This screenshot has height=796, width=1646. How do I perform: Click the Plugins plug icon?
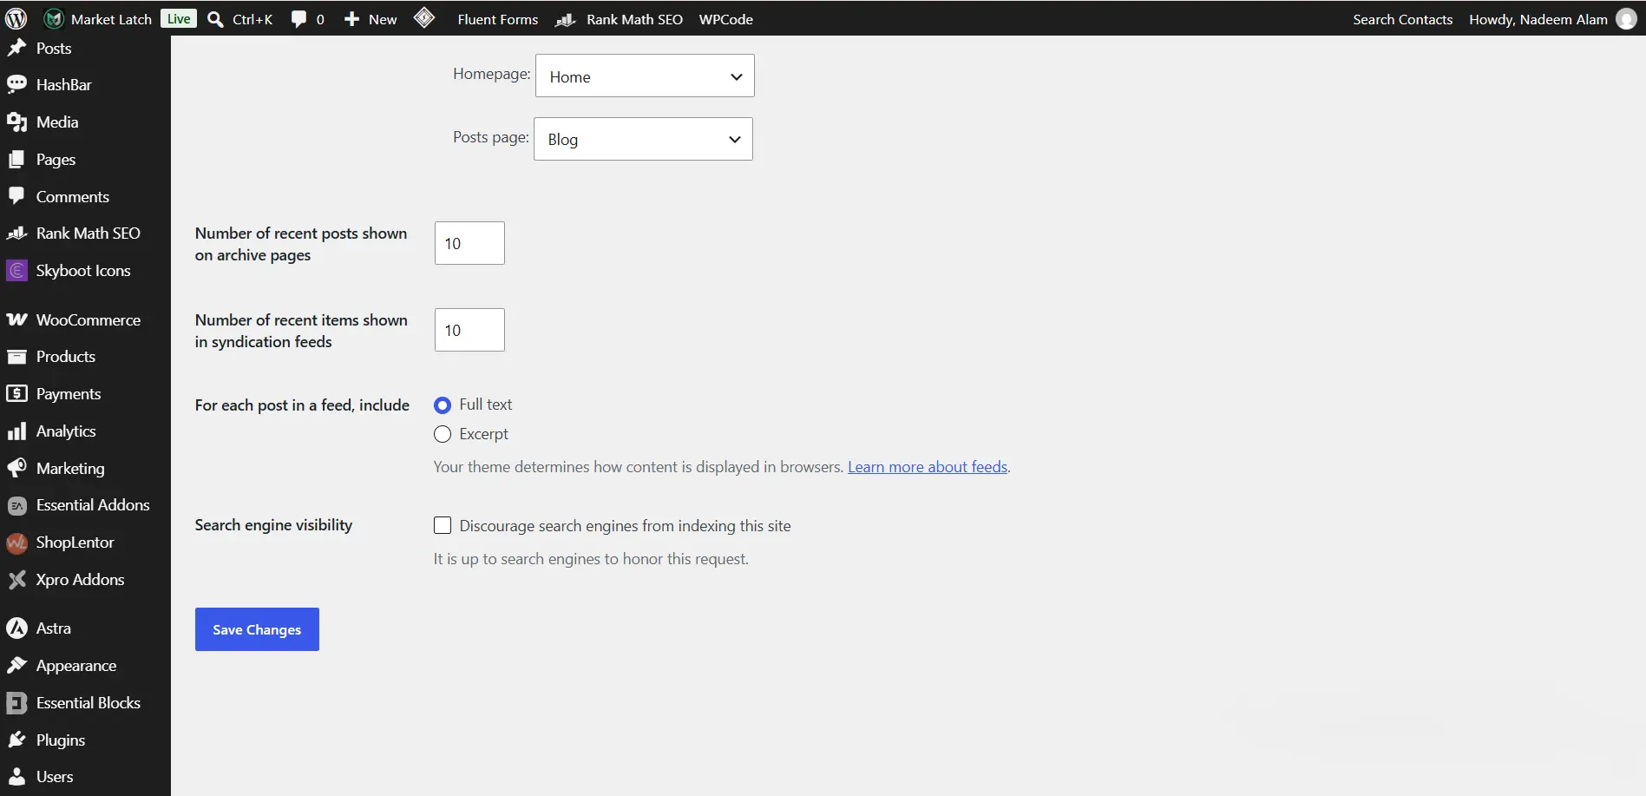(x=16, y=740)
